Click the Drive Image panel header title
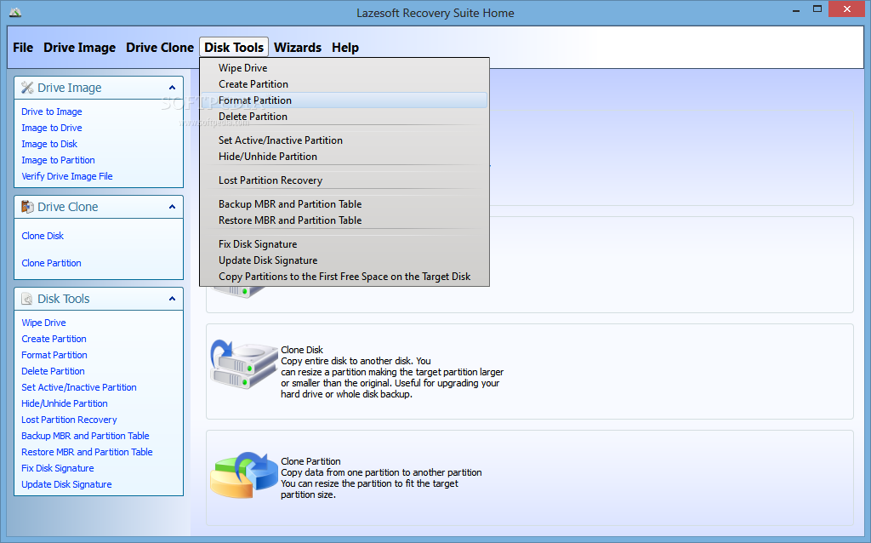The image size is (871, 543). [x=70, y=88]
